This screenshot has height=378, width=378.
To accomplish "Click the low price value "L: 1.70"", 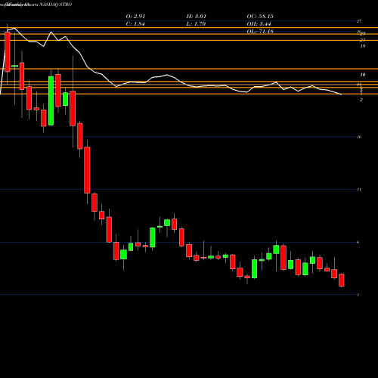I will (196, 24).
